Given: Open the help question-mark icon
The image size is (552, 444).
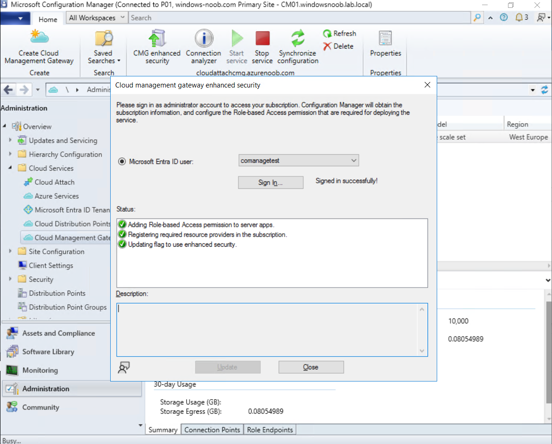Looking at the screenshot, I should pyautogui.click(x=504, y=17).
